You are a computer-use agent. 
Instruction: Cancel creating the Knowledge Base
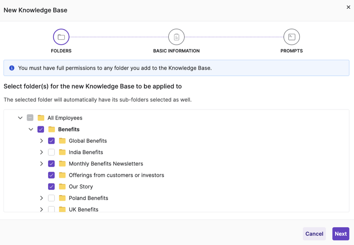[314, 234]
